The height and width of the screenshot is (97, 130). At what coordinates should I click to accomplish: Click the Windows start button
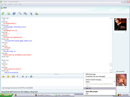[x=6, y=95]
